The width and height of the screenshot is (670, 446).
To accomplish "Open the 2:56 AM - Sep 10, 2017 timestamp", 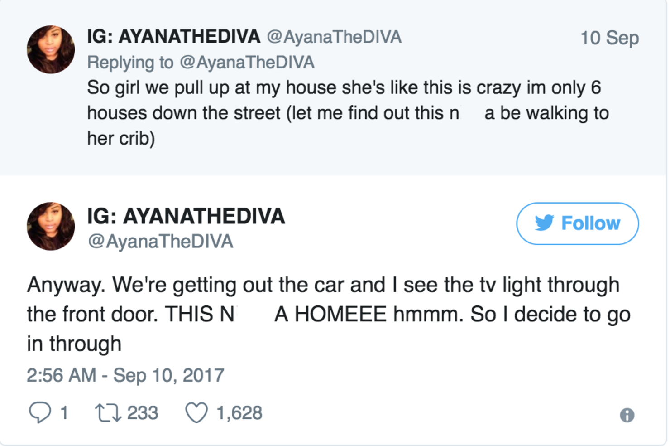I will click(125, 375).
